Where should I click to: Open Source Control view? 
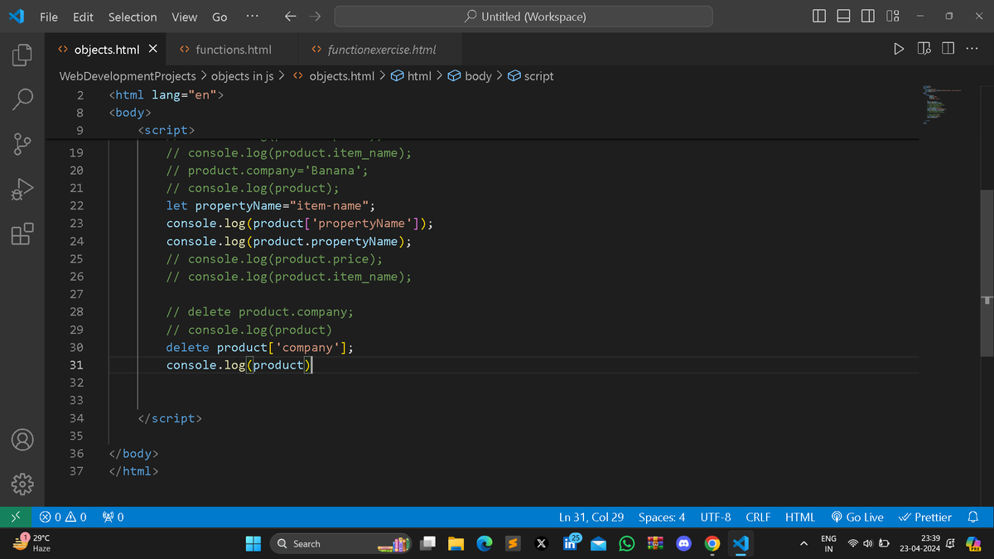click(22, 145)
